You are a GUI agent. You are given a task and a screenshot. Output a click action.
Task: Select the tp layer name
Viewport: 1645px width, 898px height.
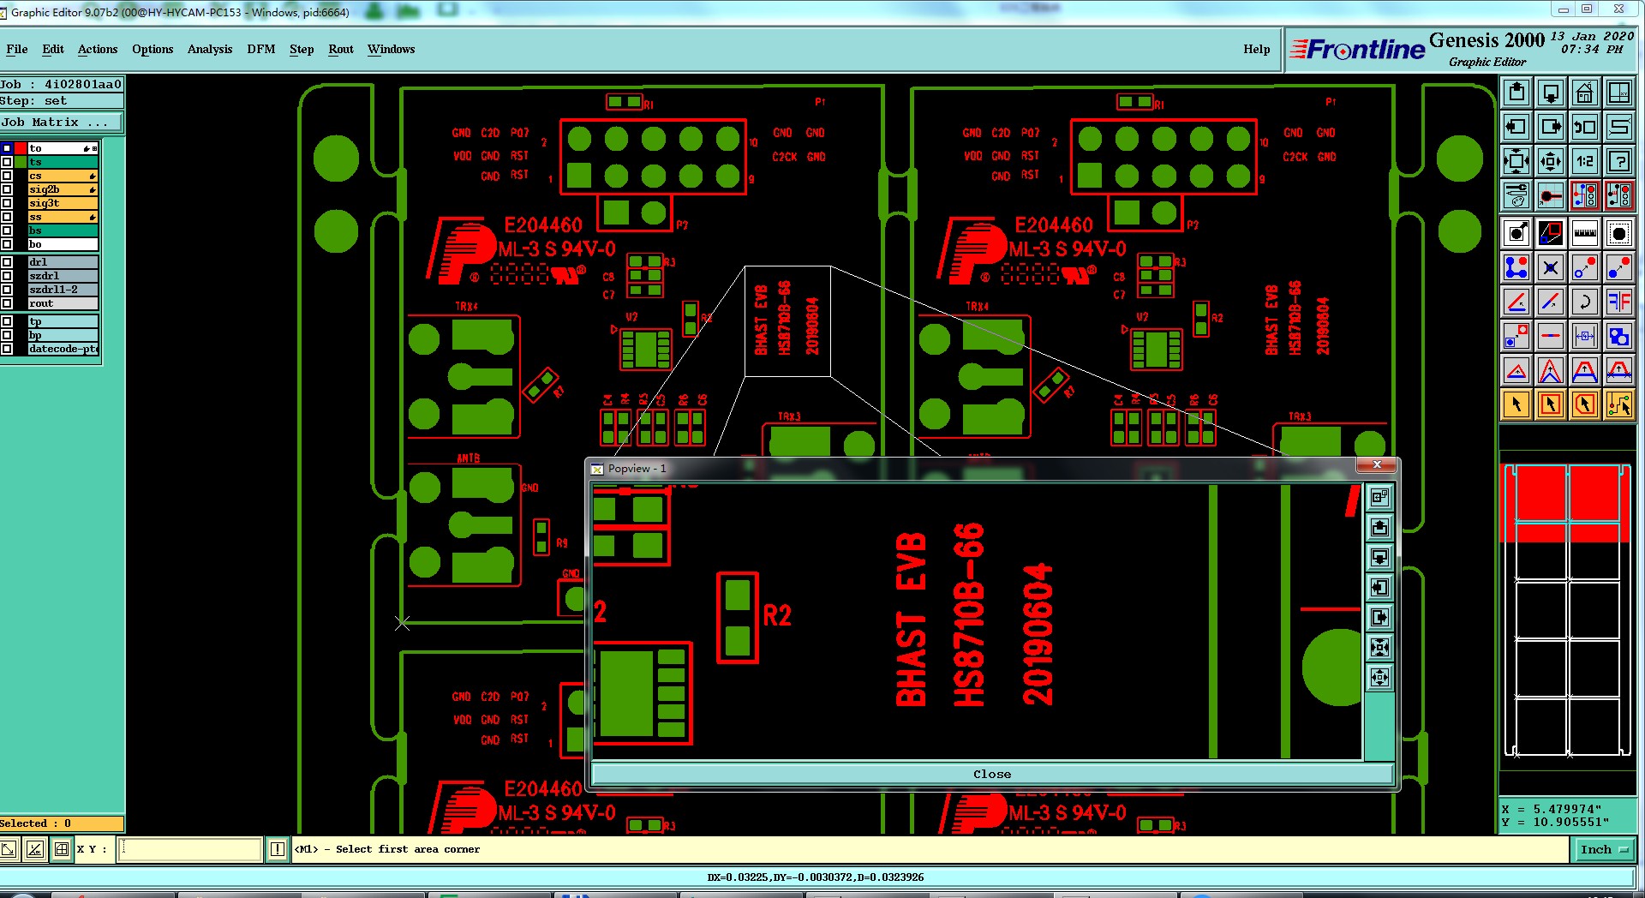click(63, 321)
